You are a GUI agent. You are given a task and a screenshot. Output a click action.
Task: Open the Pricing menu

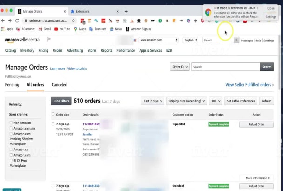(43, 50)
